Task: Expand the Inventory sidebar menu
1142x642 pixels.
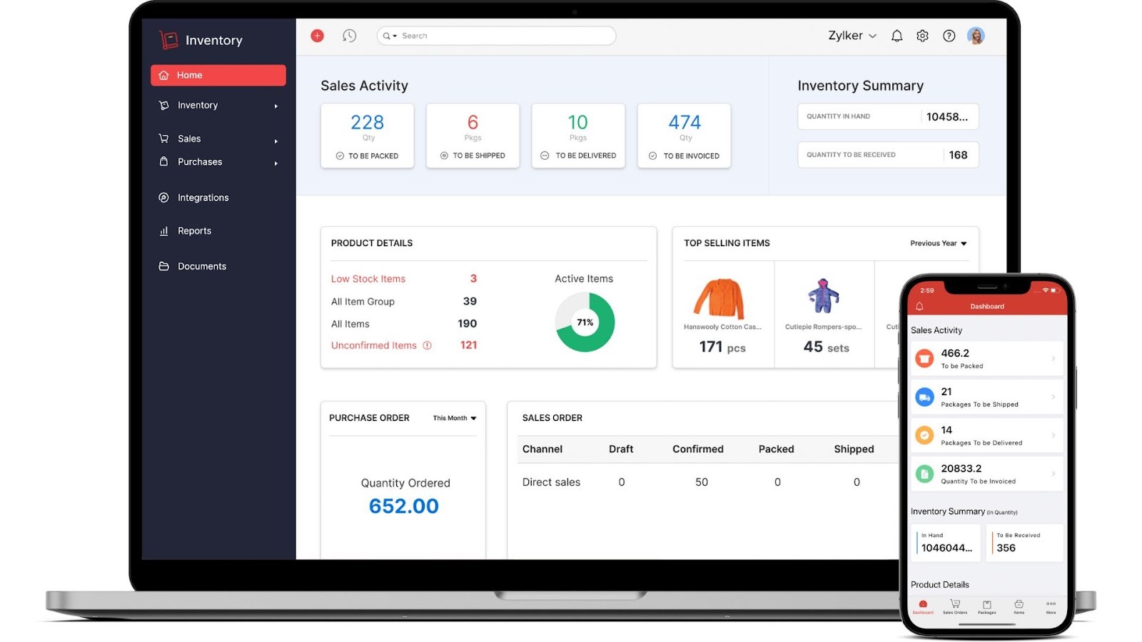Action: (197, 105)
